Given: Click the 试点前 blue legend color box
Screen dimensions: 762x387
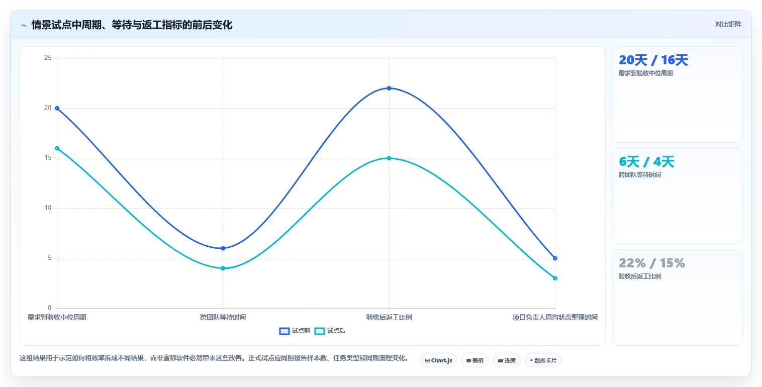Looking at the screenshot, I should point(284,331).
